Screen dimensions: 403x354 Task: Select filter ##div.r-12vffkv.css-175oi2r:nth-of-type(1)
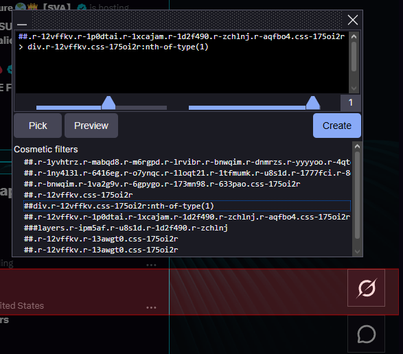(187, 206)
